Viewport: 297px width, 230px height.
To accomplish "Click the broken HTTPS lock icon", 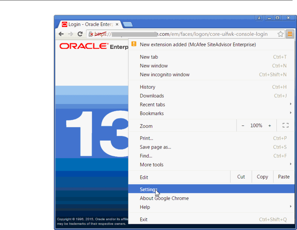I will (x=91, y=34).
